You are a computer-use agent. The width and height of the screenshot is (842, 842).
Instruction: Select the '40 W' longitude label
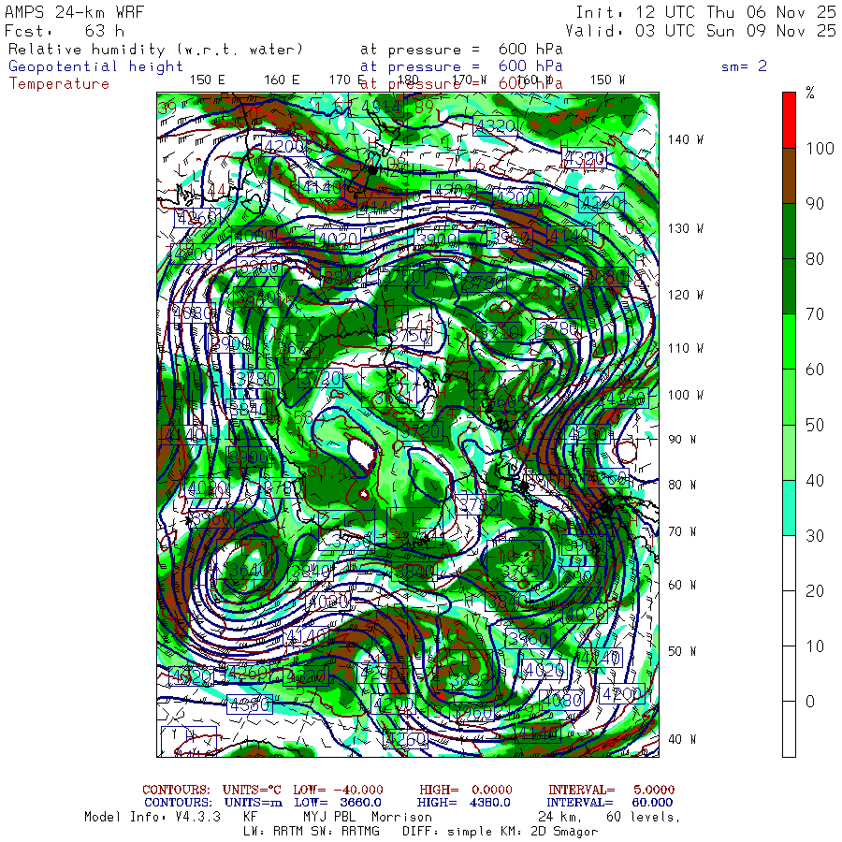681,739
